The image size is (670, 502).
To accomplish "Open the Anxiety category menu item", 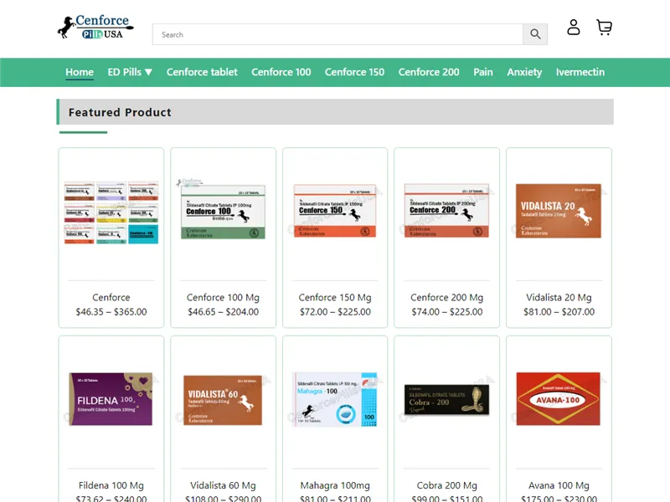I will click(x=524, y=72).
